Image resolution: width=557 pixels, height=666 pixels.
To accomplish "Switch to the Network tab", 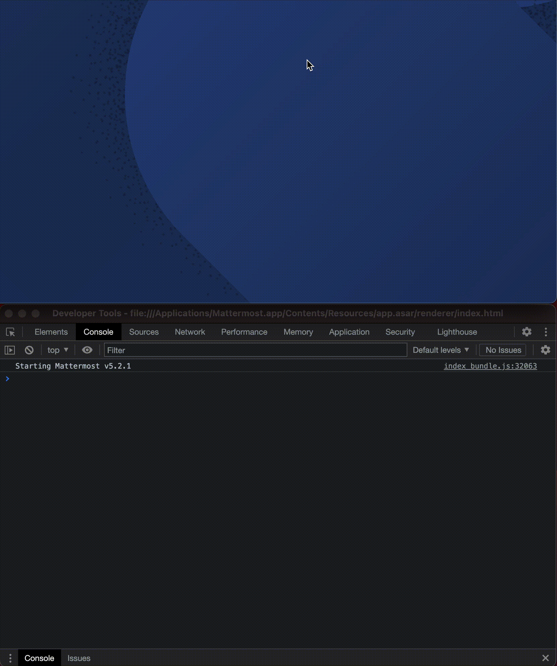I will pyautogui.click(x=190, y=332).
